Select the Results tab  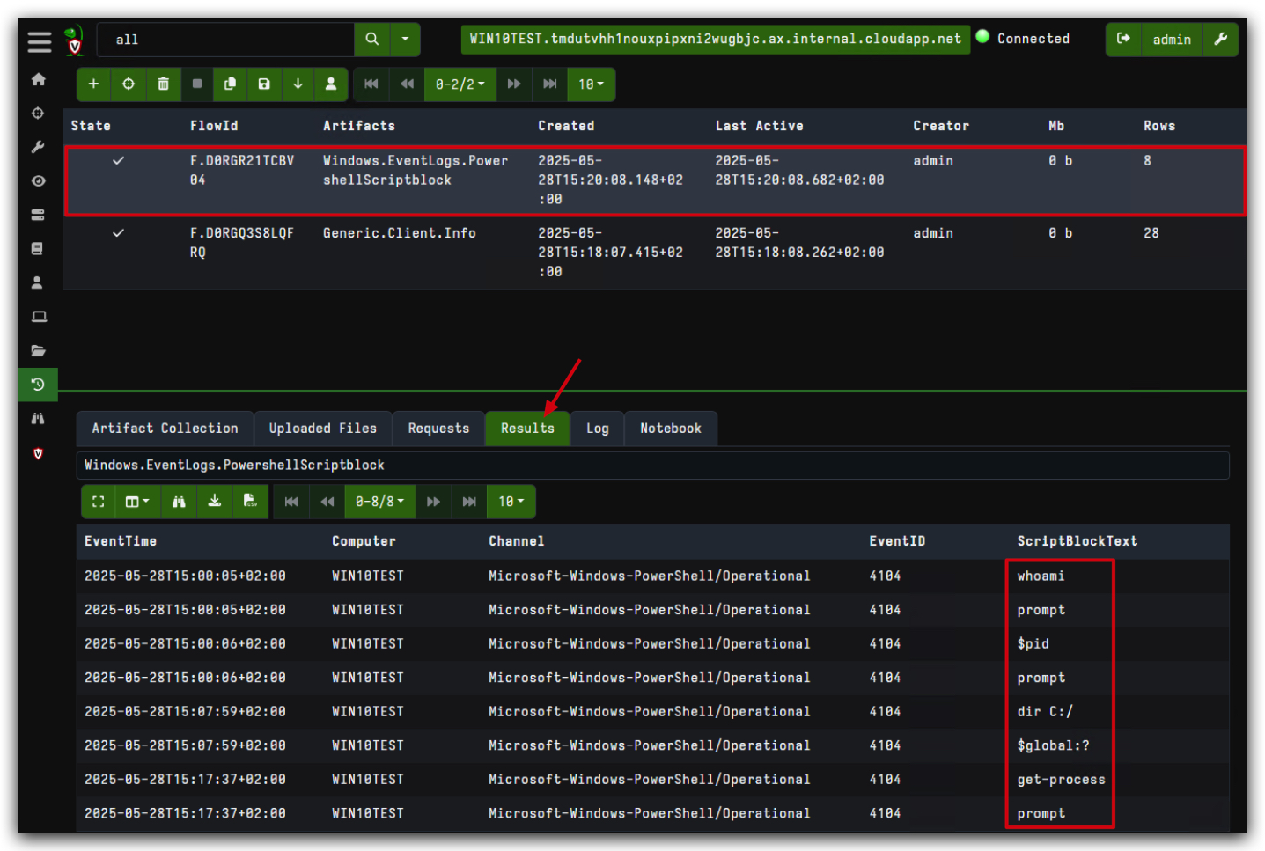[527, 429]
